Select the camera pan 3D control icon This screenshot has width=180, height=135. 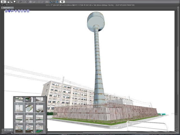click(x=9, y=11)
